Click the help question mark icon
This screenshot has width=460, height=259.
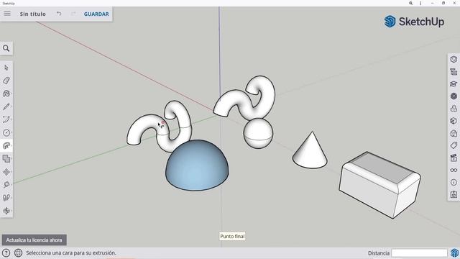click(x=6, y=253)
